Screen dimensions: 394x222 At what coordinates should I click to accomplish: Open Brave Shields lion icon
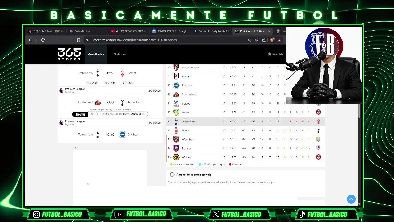(272, 40)
